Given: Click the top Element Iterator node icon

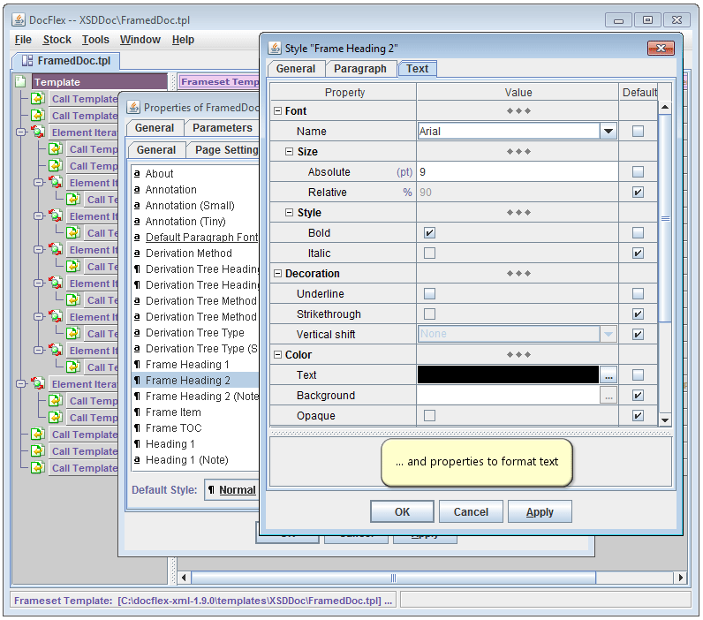Looking at the screenshot, I should (38, 132).
